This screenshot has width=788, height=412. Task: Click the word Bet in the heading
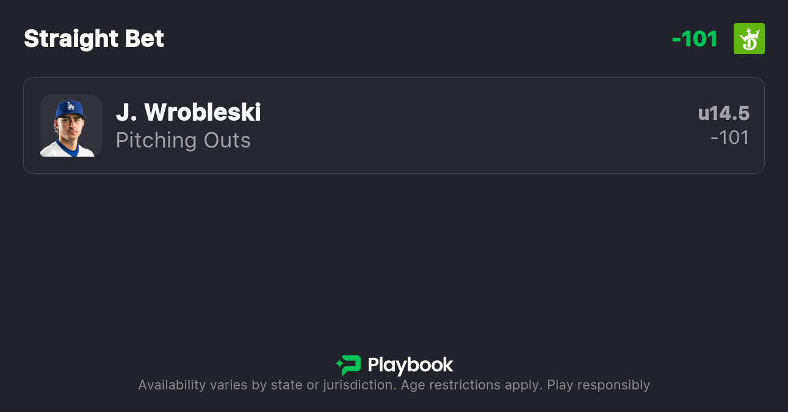[x=144, y=39]
